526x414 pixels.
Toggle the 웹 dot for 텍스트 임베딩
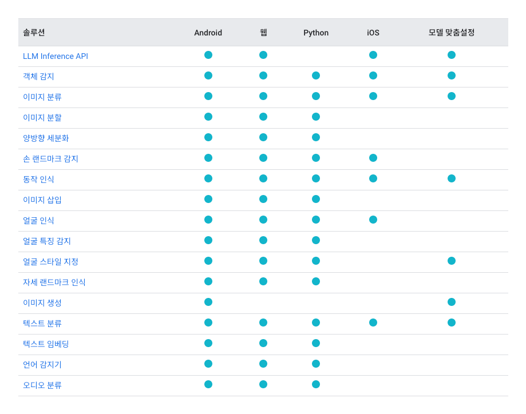click(263, 343)
